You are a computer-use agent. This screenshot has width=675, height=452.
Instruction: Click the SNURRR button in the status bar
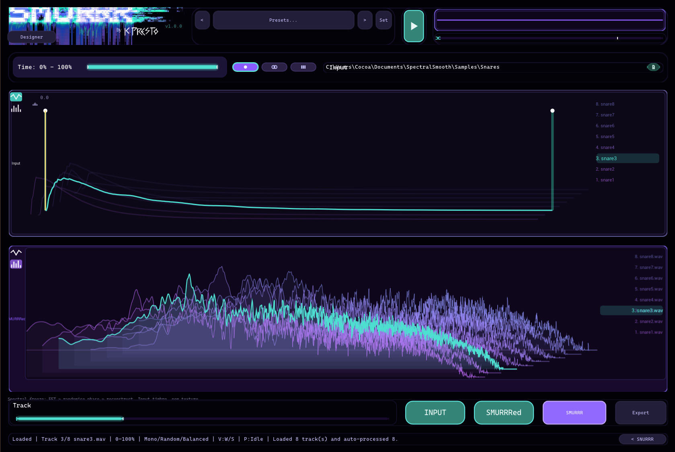coord(642,439)
